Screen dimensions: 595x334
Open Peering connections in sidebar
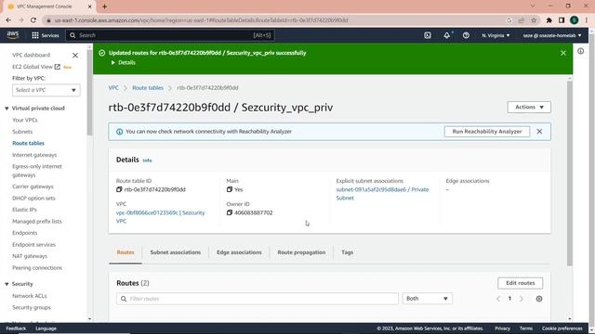click(37, 268)
